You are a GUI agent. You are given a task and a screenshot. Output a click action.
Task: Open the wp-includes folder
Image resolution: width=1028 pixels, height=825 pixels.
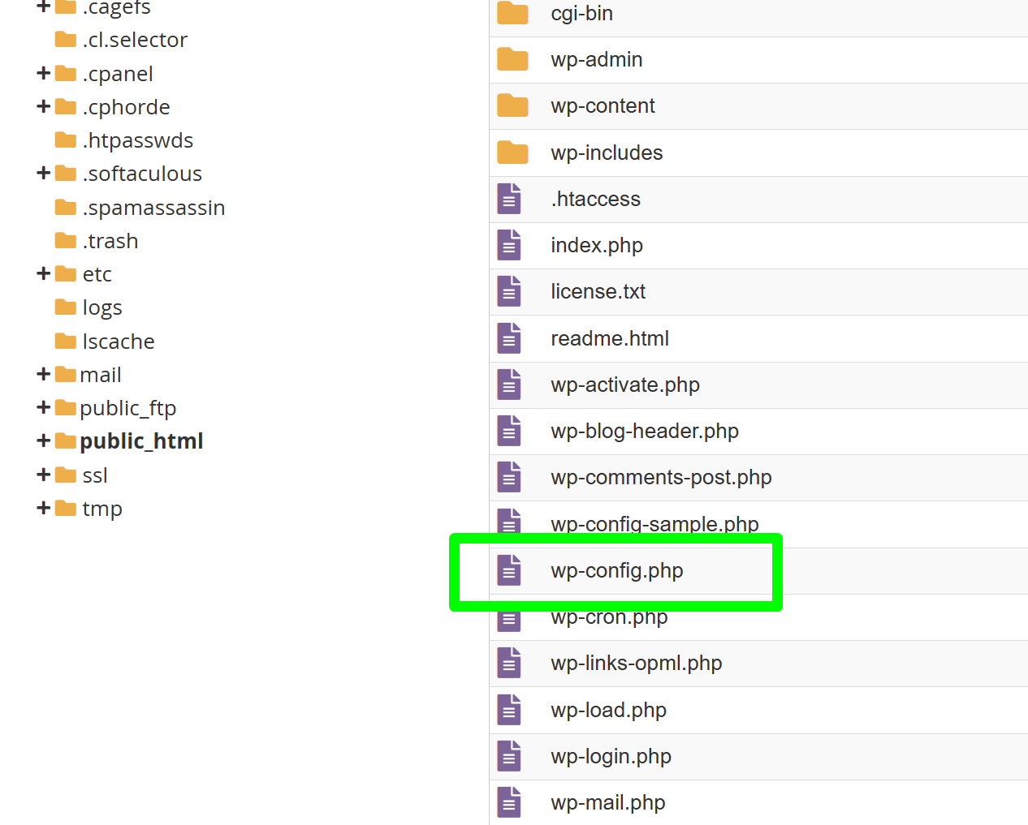[606, 153]
